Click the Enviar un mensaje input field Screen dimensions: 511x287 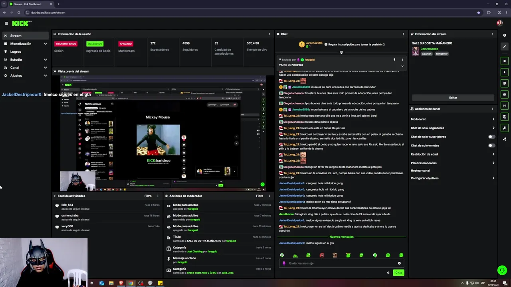(x=341, y=263)
